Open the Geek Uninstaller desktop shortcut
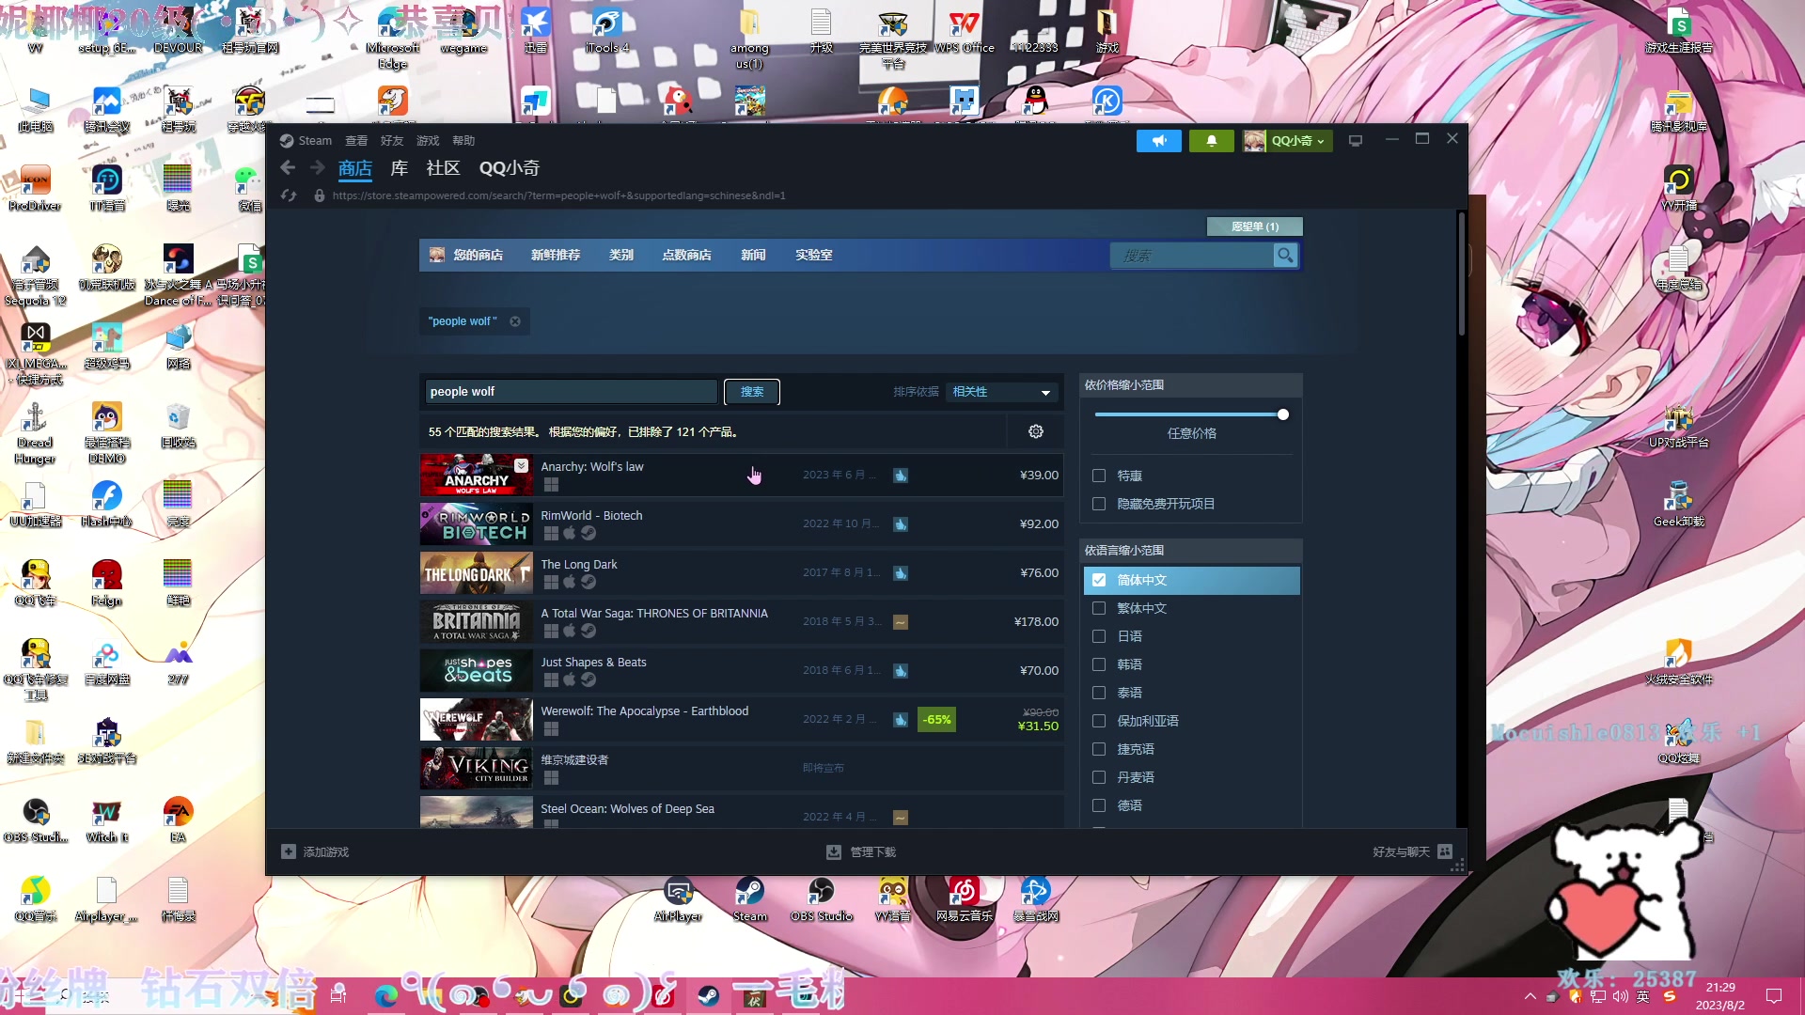1805x1015 pixels. tap(1678, 503)
